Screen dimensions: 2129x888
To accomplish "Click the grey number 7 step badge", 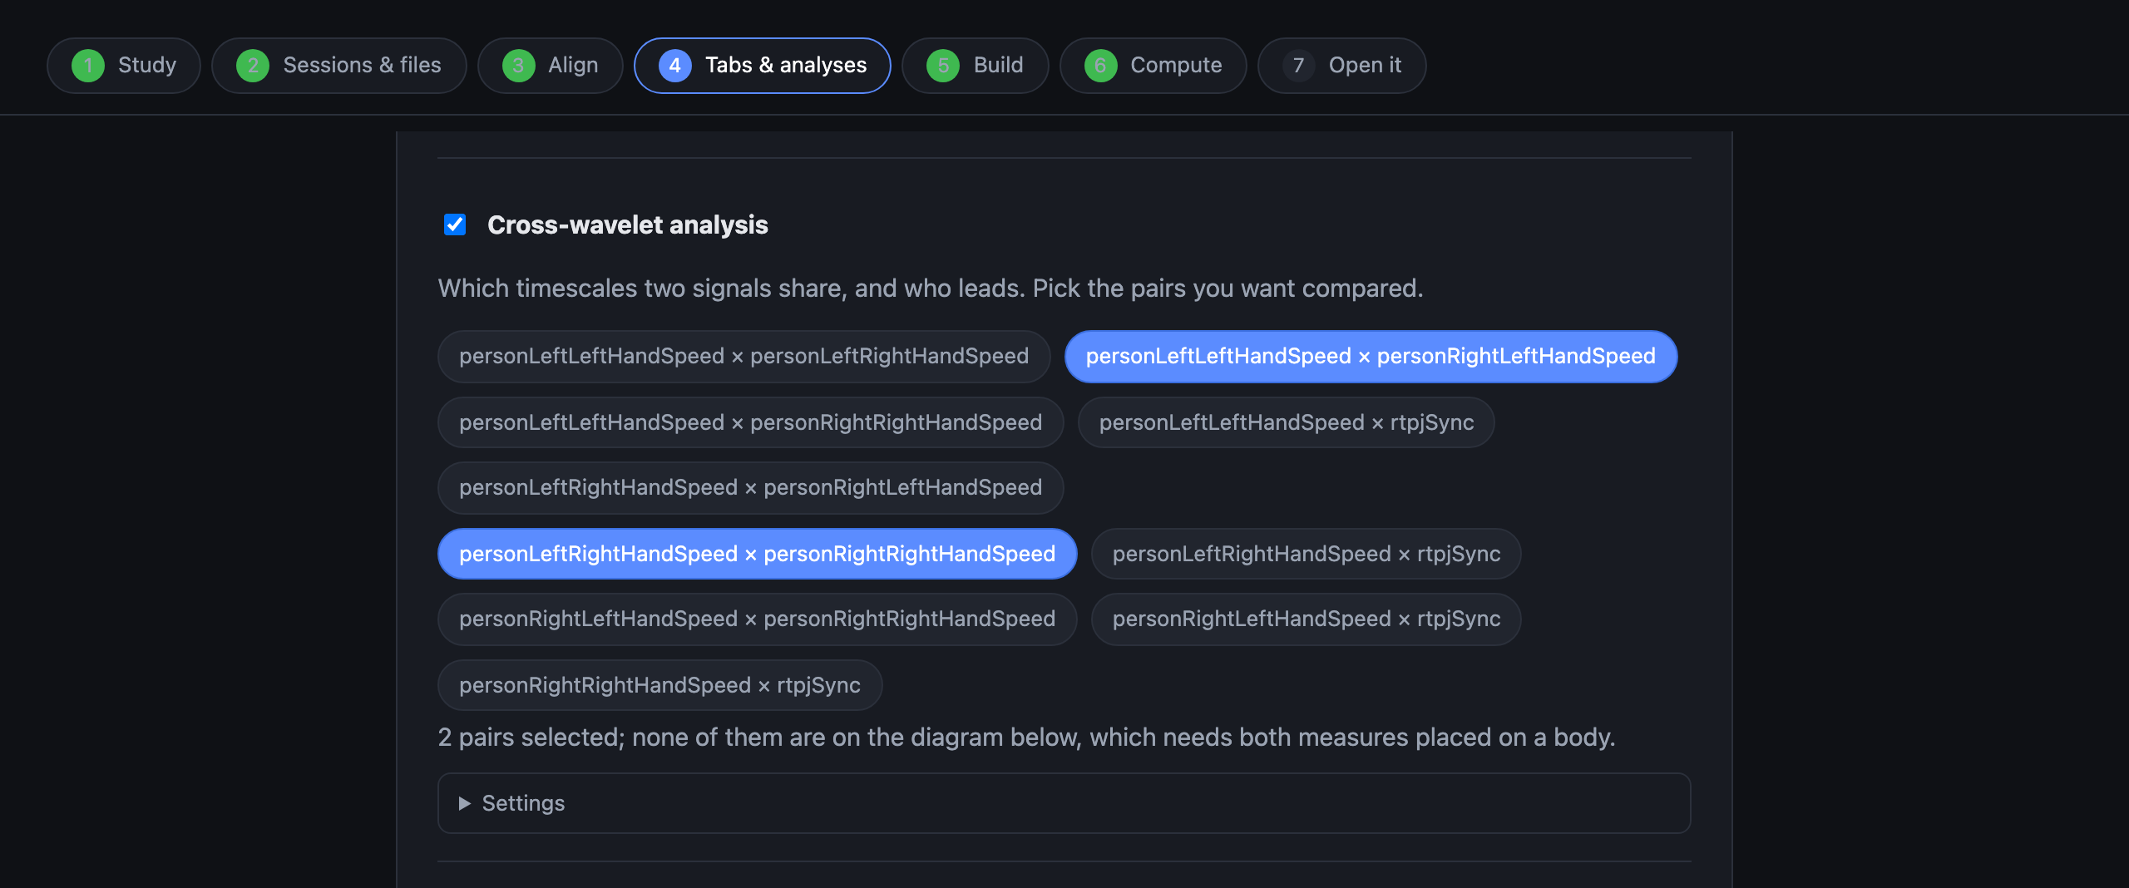I will coord(1298,66).
